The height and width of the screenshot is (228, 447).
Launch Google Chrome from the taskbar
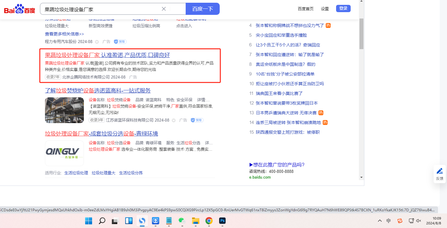pyautogui.click(x=209, y=221)
